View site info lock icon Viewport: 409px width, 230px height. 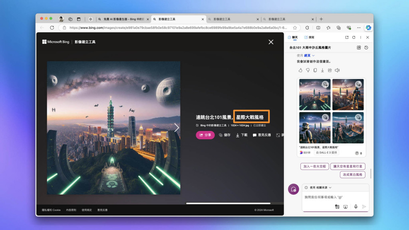pos(64,28)
